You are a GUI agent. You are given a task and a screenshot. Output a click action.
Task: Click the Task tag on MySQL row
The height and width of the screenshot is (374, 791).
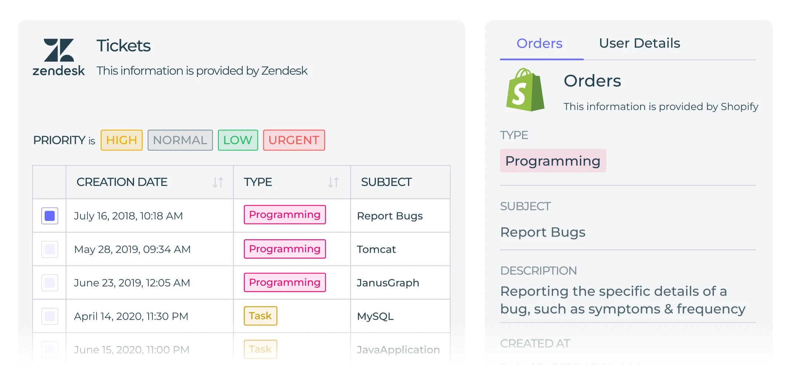tap(260, 316)
